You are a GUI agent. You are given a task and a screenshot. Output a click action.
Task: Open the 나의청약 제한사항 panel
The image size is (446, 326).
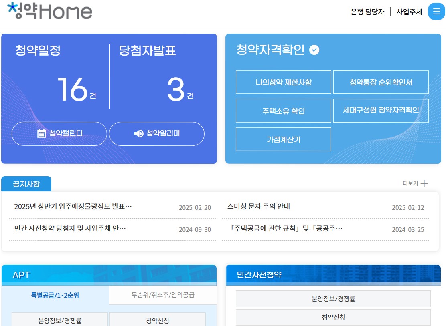click(283, 82)
